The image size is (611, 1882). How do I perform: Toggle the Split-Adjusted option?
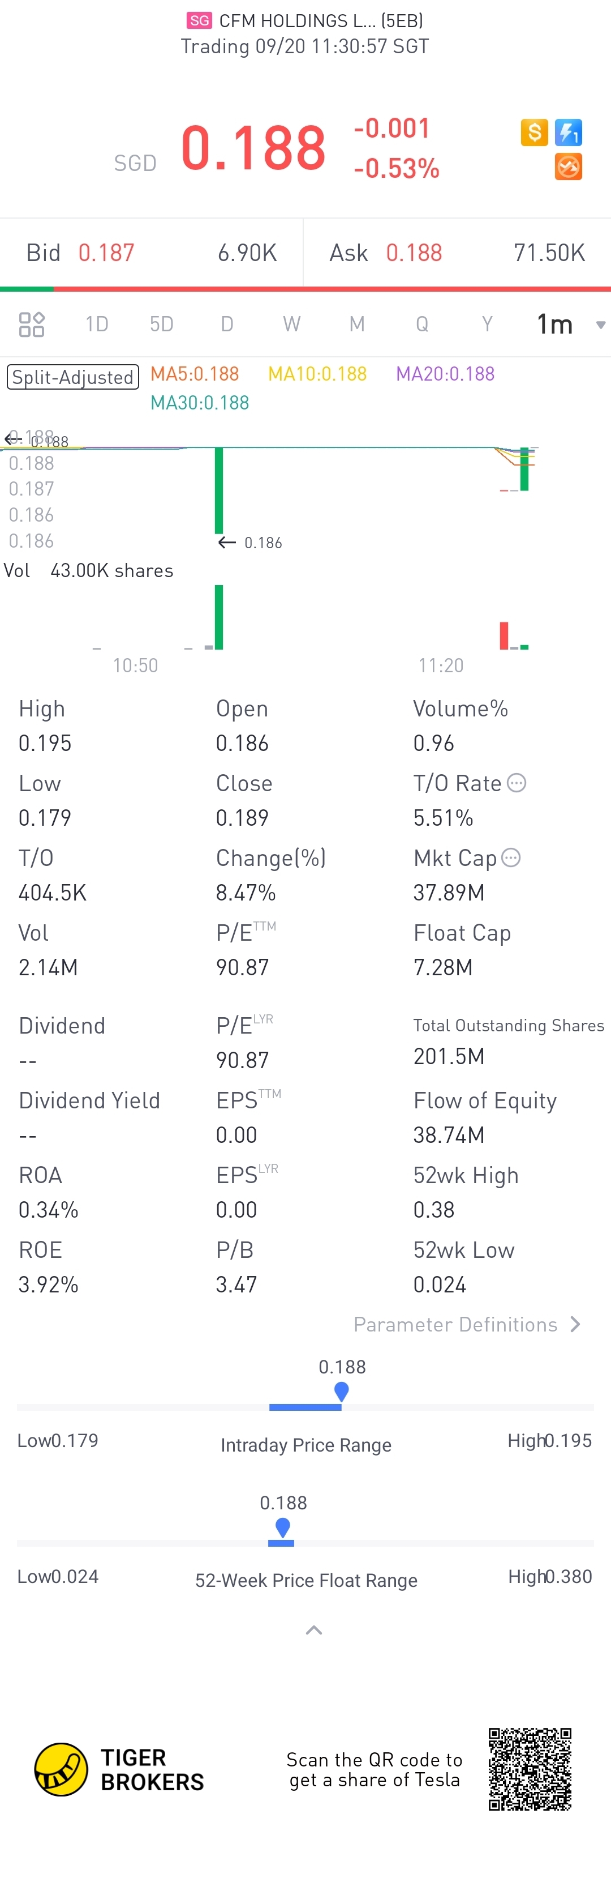click(x=73, y=377)
